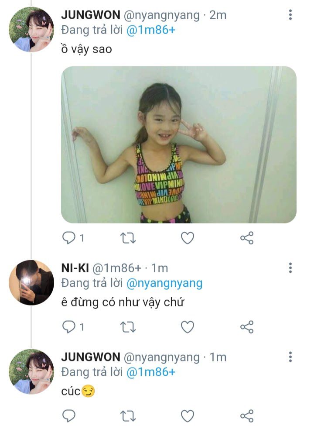Open more options menu on NI-KI's tweet
Screen dimensions: 314x429
pyautogui.click(x=290, y=268)
